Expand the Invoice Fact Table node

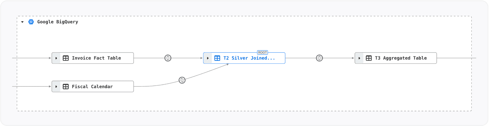56,58
